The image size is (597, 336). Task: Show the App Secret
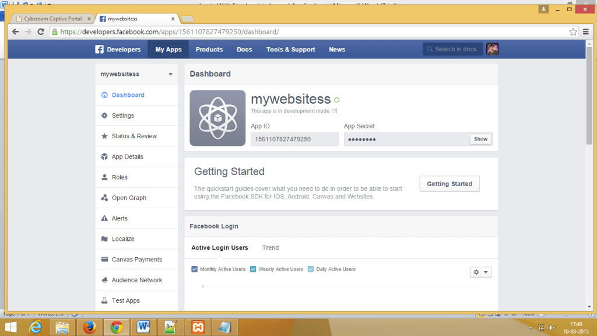click(x=480, y=139)
